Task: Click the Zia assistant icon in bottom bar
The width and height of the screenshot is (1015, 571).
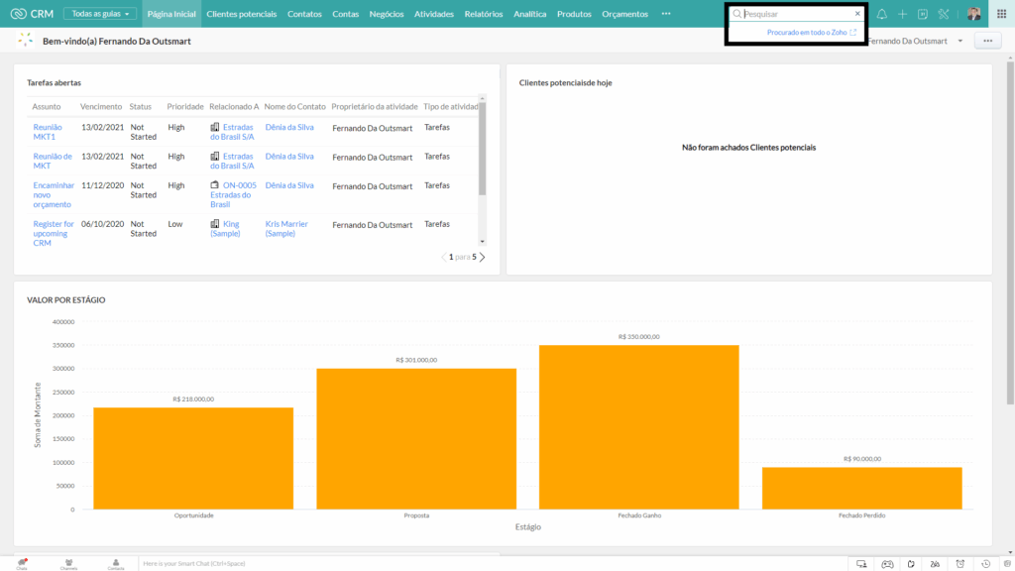Action: click(x=935, y=564)
